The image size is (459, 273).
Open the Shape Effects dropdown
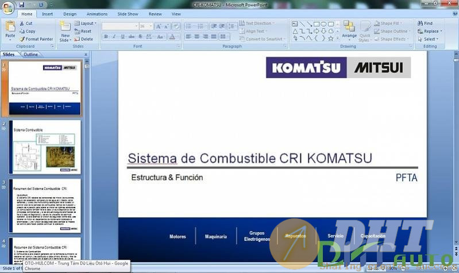click(x=392, y=39)
